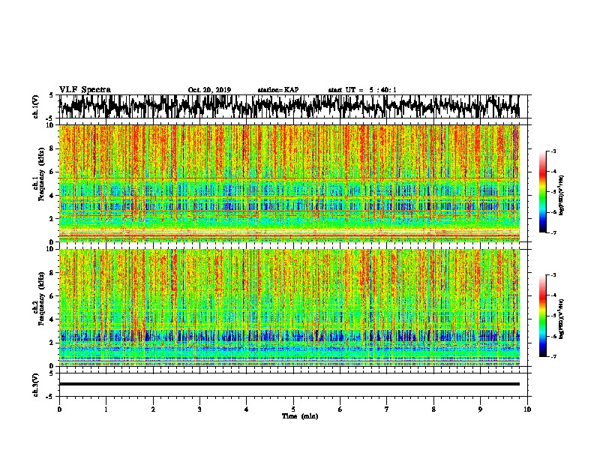Click the time axis tick label "5"

pyautogui.click(x=293, y=409)
